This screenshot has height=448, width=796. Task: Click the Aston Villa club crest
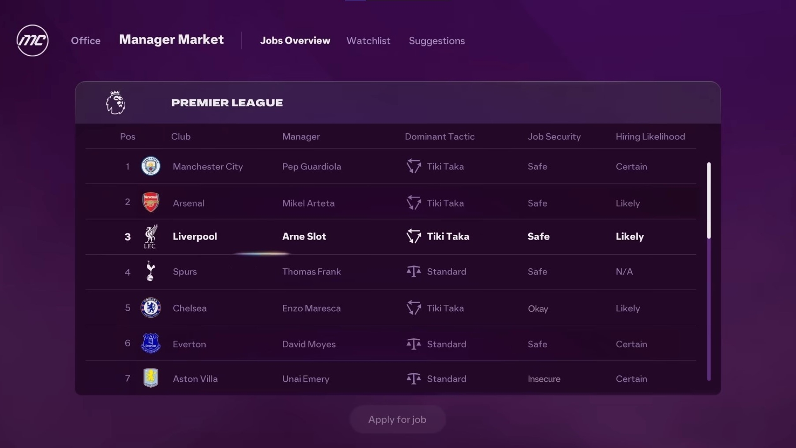pos(150,378)
